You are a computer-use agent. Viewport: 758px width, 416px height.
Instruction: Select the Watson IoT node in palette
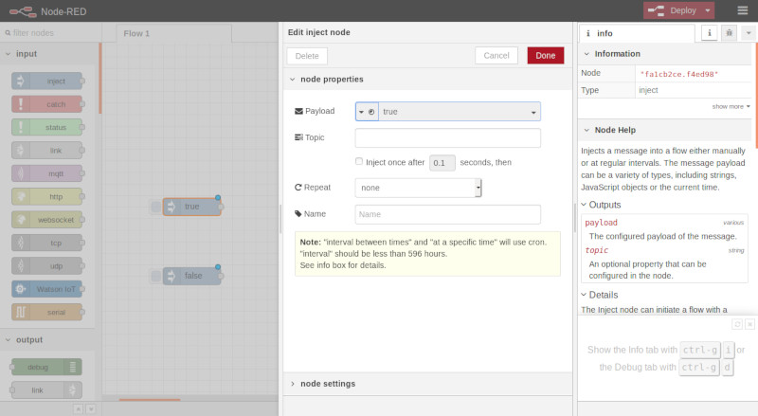tap(46, 289)
